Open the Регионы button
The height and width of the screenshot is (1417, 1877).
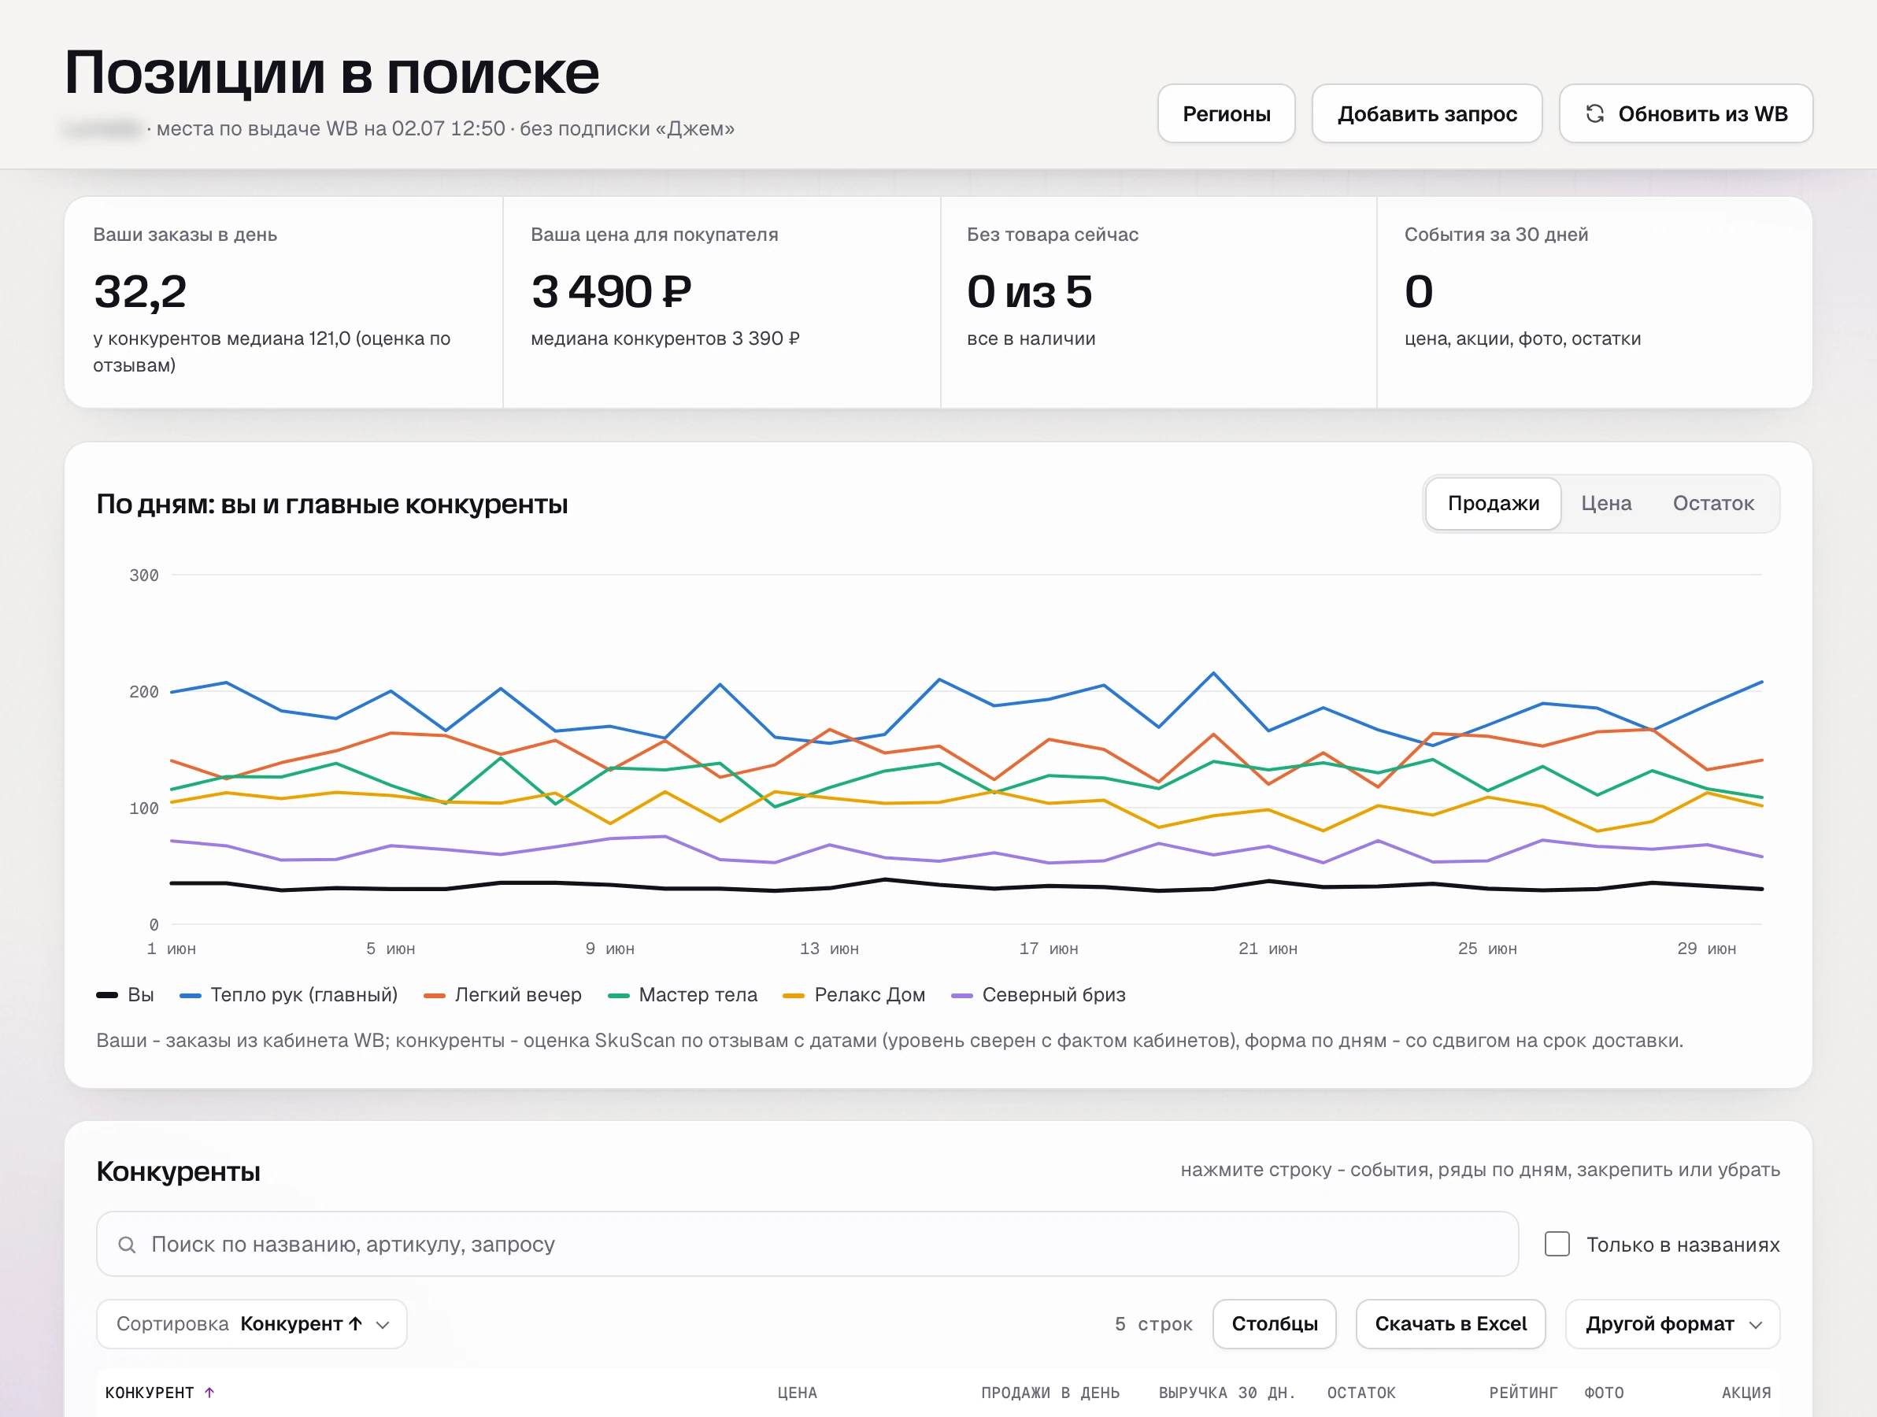[1226, 113]
